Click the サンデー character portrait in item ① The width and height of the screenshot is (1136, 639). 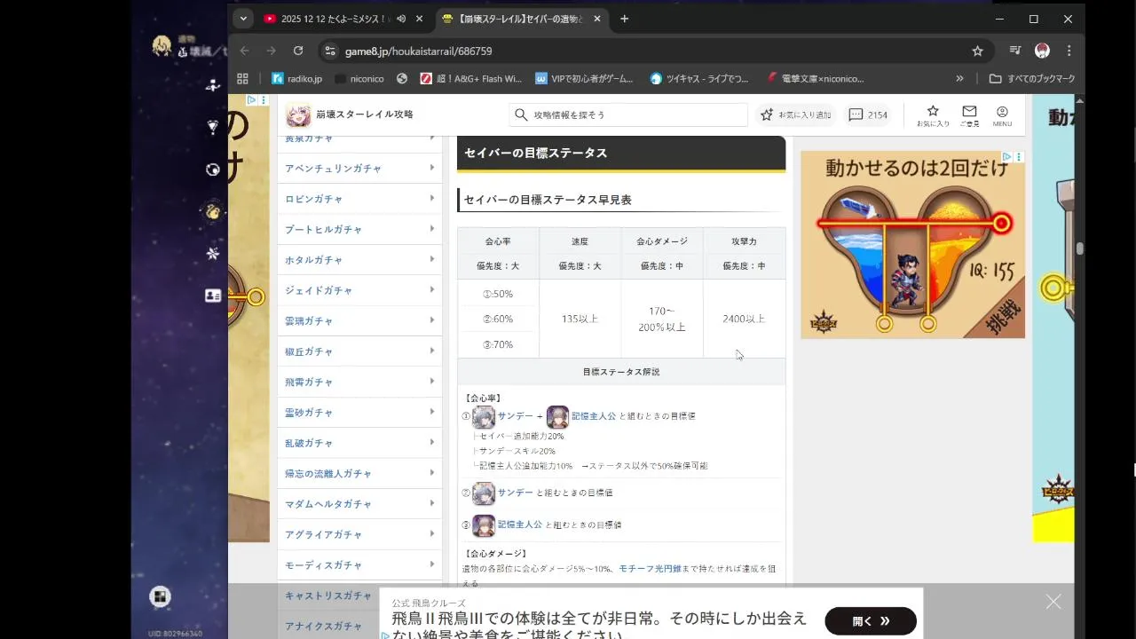click(484, 417)
